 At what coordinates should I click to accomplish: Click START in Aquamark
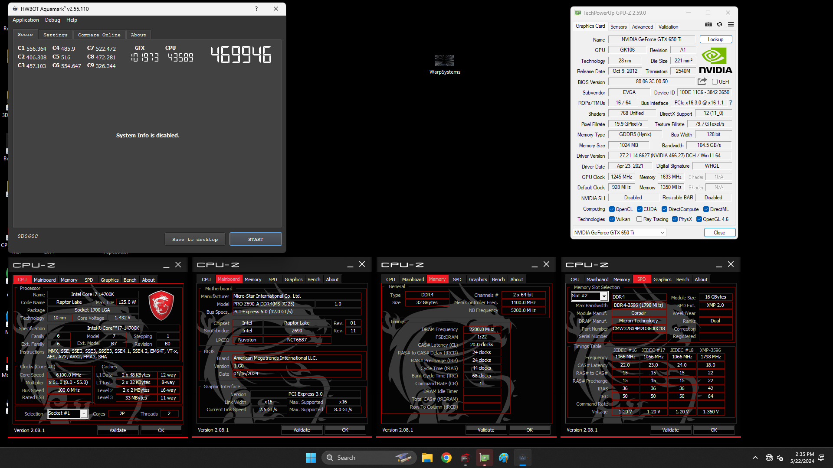pyautogui.click(x=256, y=239)
